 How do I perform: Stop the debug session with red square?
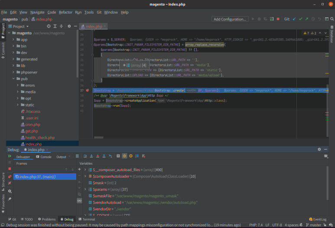coord(10,169)
